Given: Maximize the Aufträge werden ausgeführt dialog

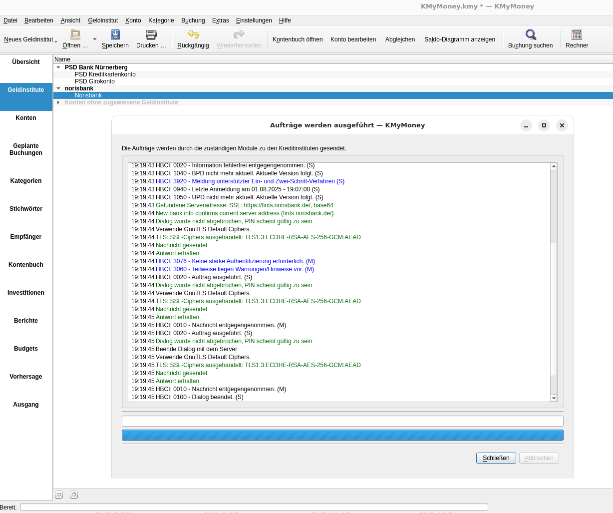Looking at the screenshot, I should (544, 125).
